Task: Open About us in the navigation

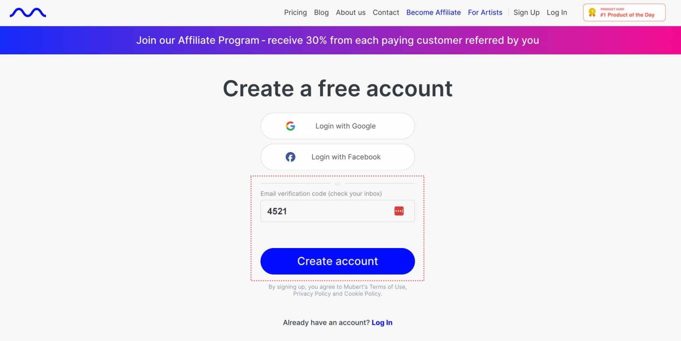Action: click(x=351, y=12)
